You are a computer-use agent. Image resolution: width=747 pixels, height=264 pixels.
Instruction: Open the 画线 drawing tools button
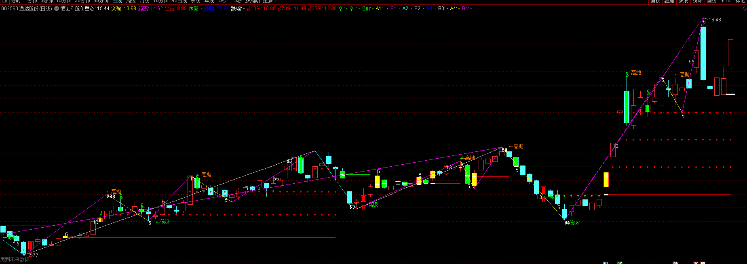712,1
